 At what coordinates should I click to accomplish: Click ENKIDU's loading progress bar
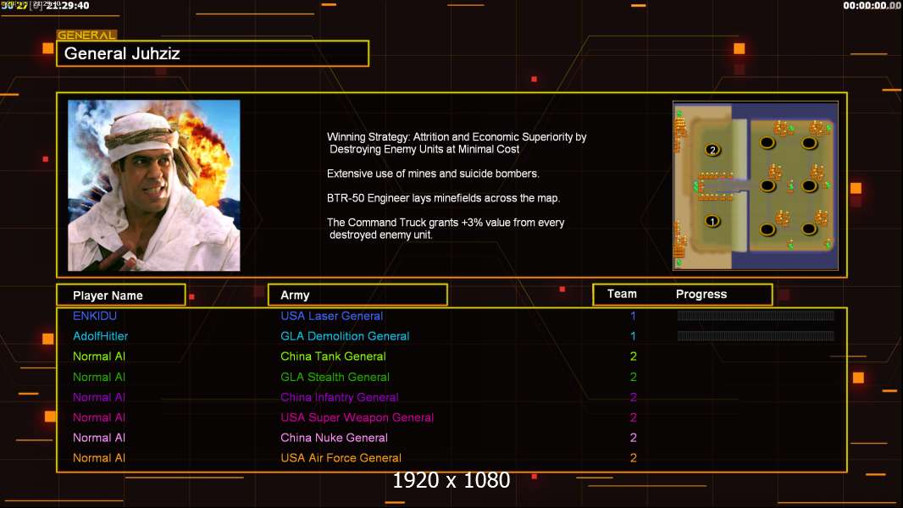(x=756, y=315)
